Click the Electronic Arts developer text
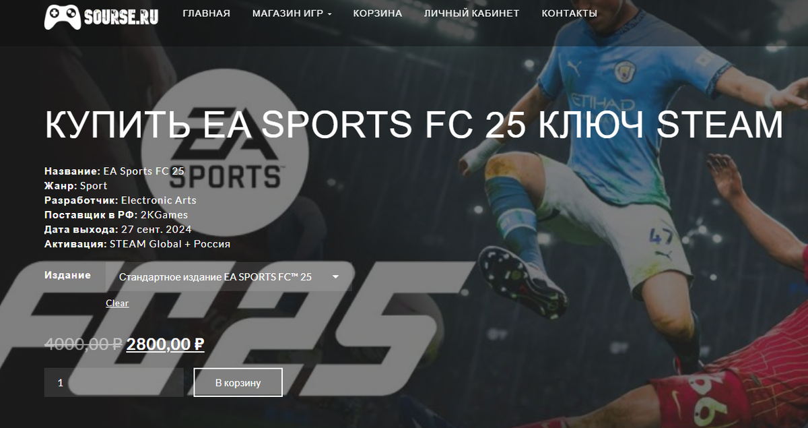808x428 pixels. pyautogui.click(x=159, y=200)
